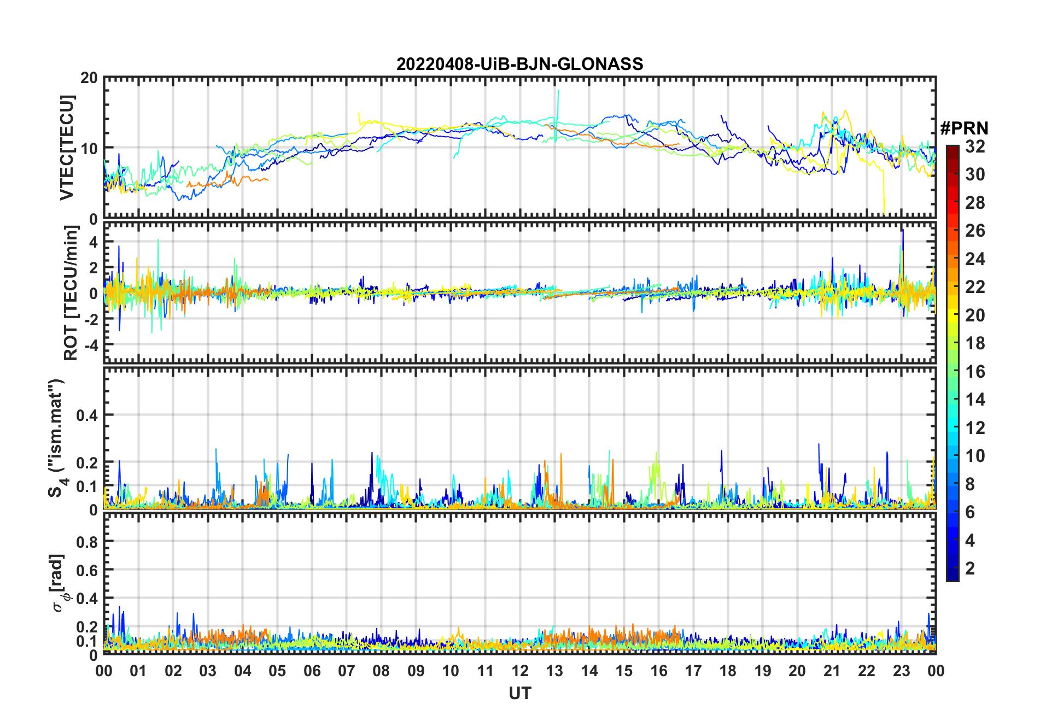Select the VTEC[TECU] y-axis label

pyautogui.click(x=67, y=148)
